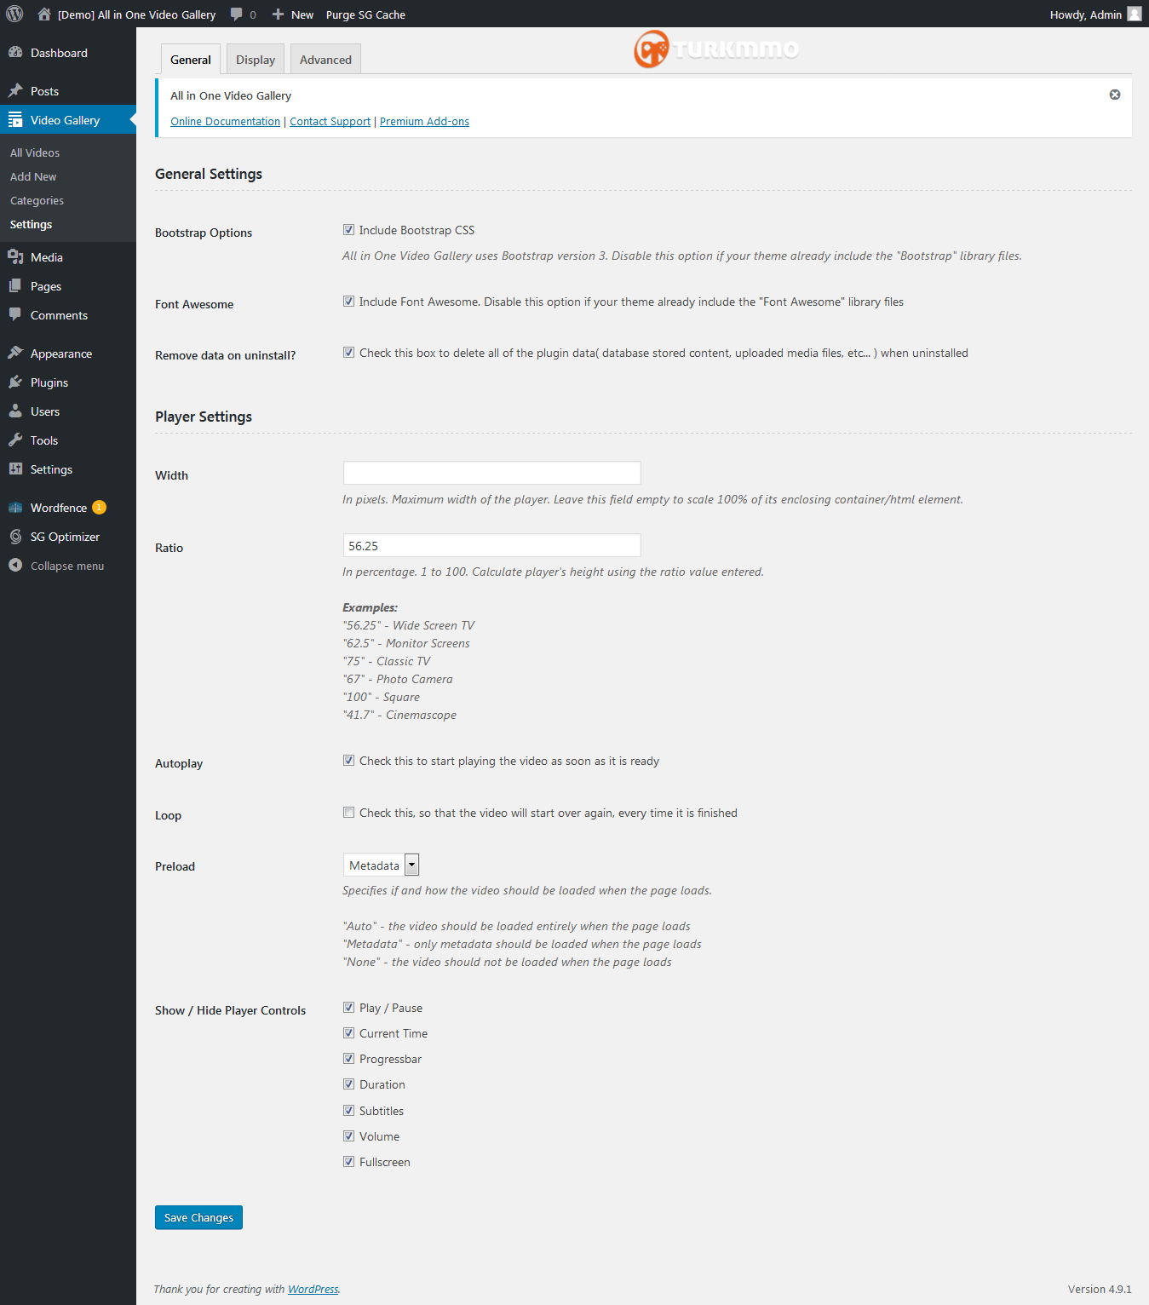Open Collapse menu label in sidebar

tap(67, 566)
